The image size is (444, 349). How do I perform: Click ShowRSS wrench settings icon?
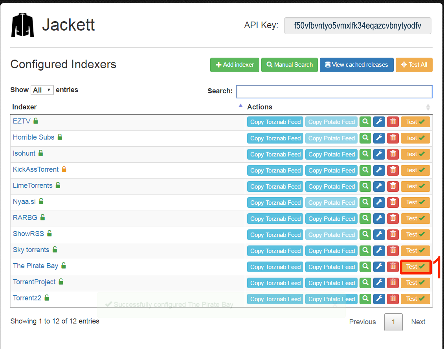[x=379, y=234]
